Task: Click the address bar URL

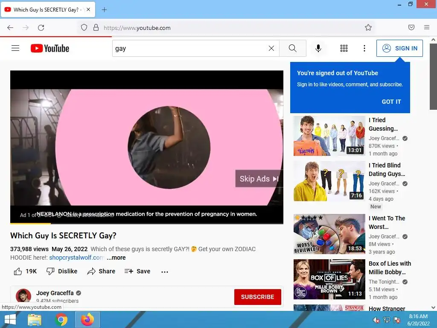Action: pos(137,28)
